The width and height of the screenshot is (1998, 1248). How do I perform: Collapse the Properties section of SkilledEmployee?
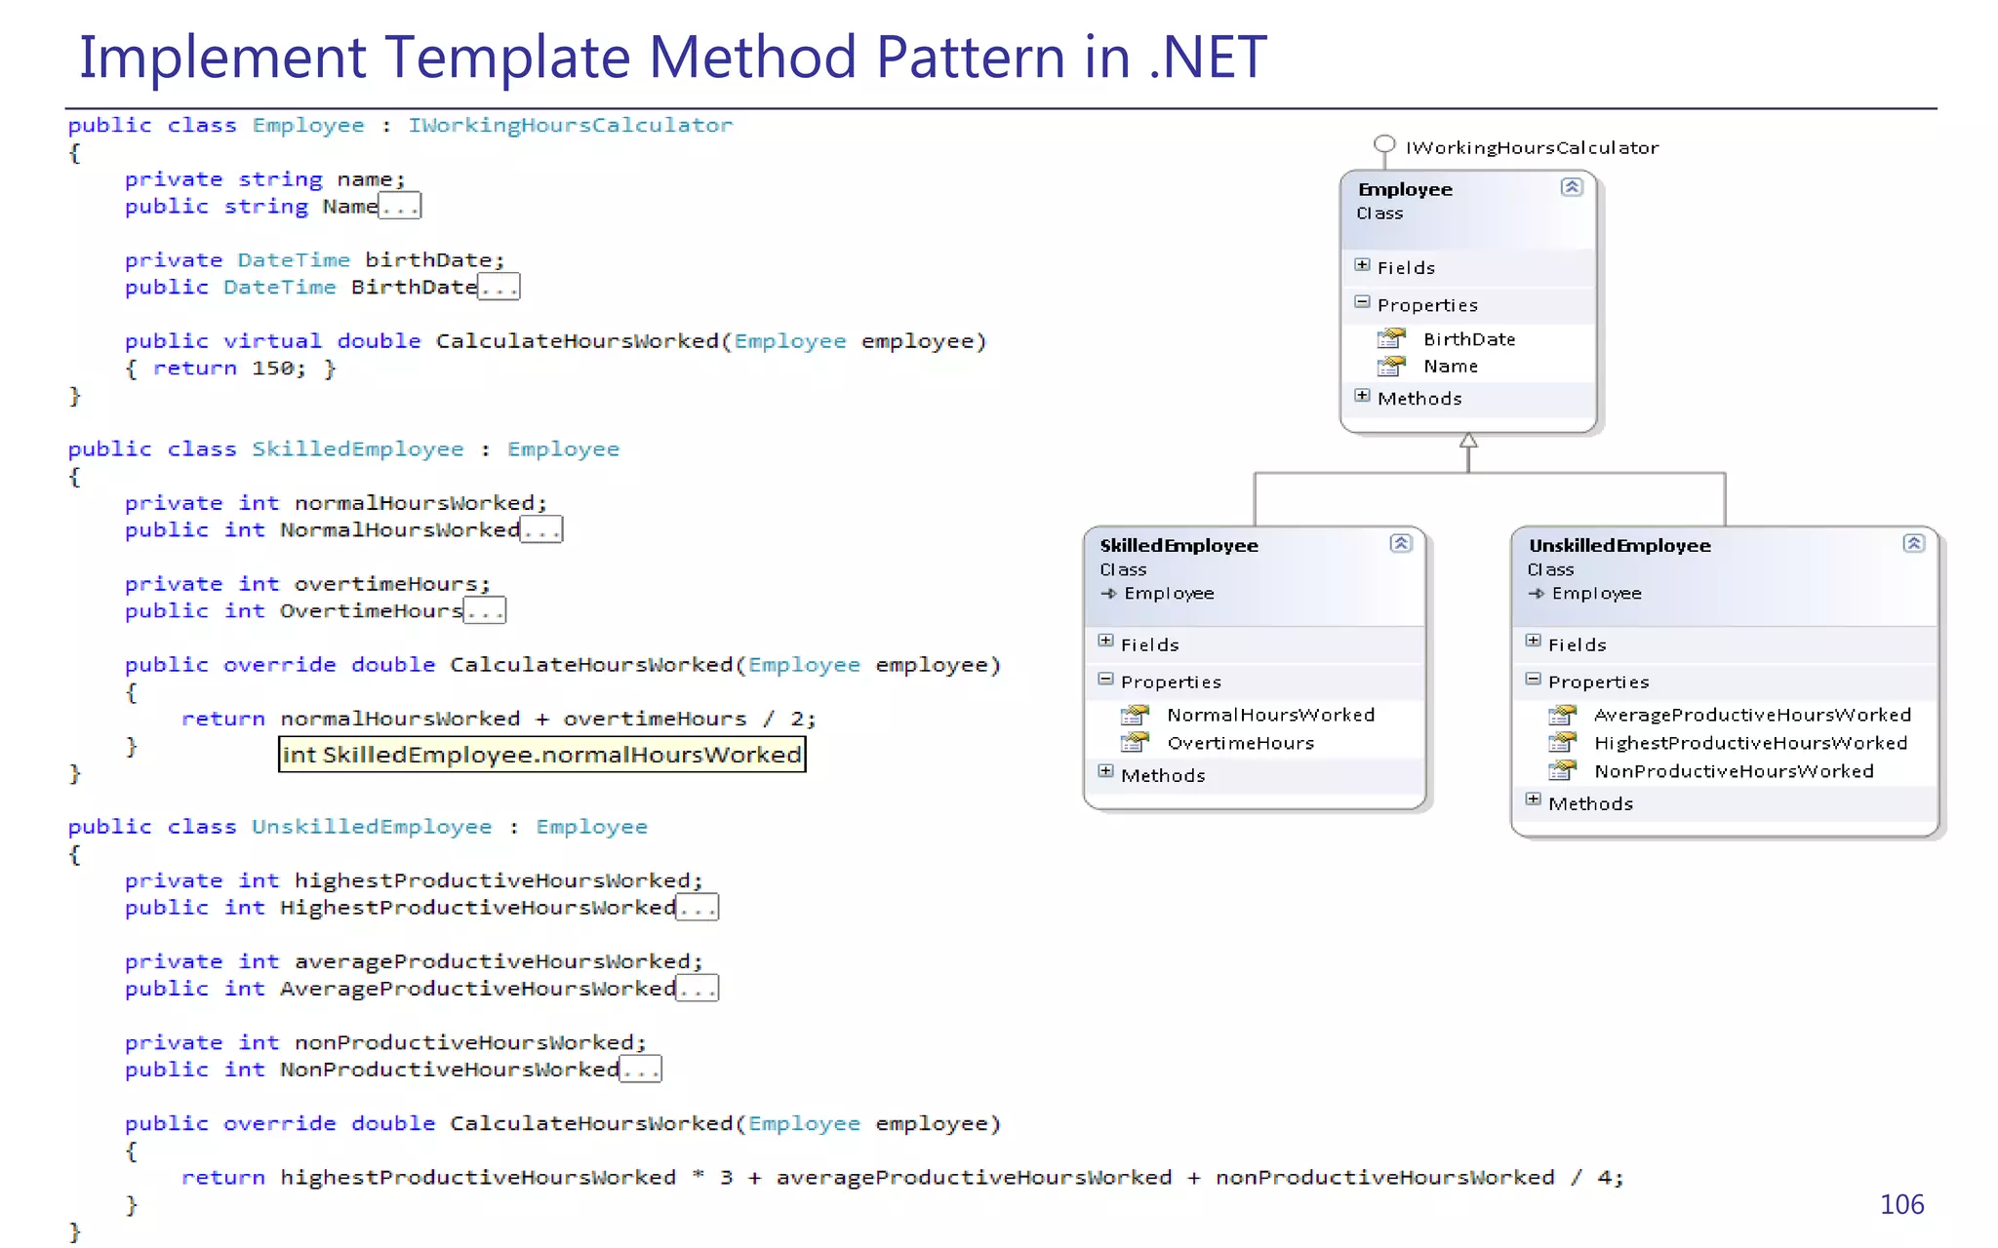(x=1105, y=680)
